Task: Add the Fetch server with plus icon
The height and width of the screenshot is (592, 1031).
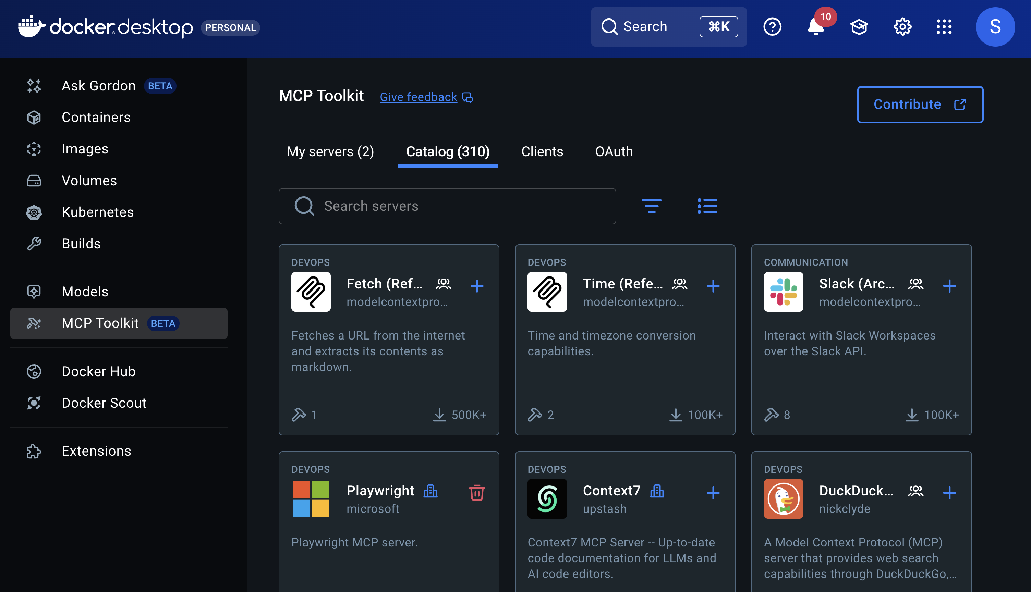Action: click(477, 286)
